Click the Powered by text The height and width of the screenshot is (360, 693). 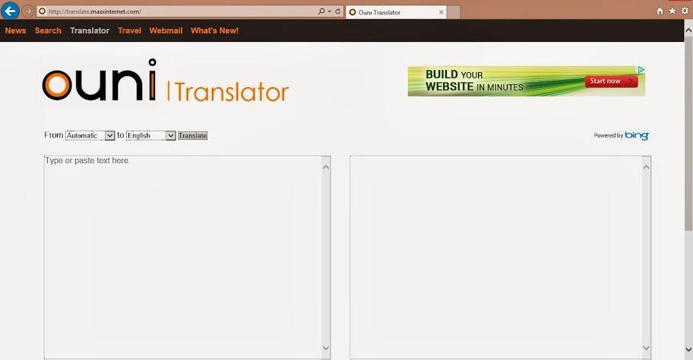(608, 136)
